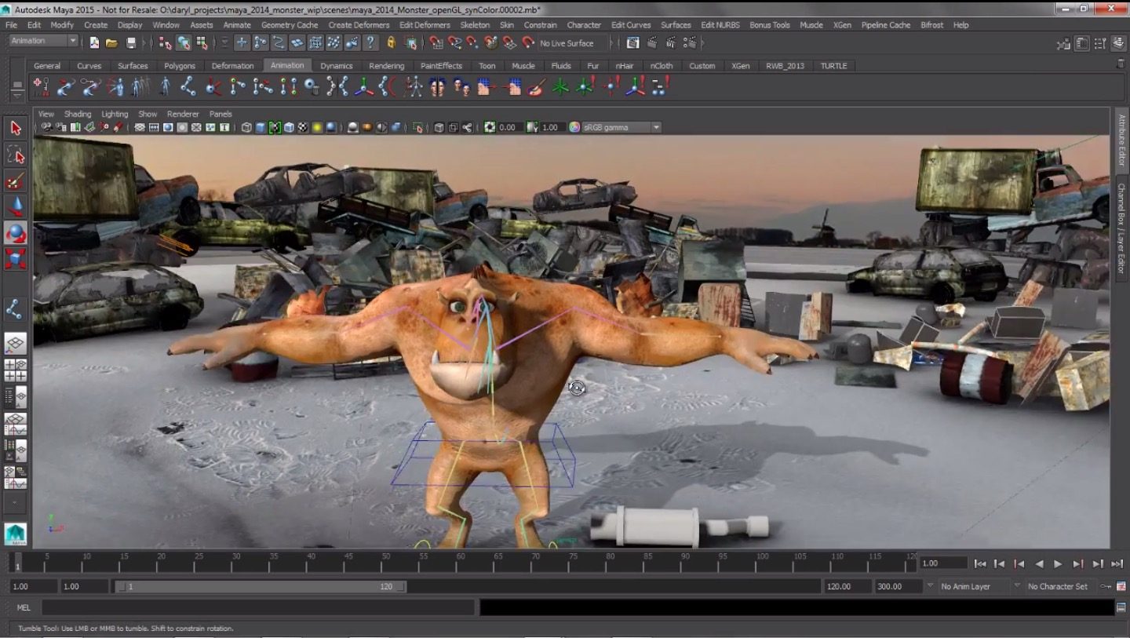1130x638 pixels.
Task: Click the current frame field showing 1.00
Action: click(944, 563)
